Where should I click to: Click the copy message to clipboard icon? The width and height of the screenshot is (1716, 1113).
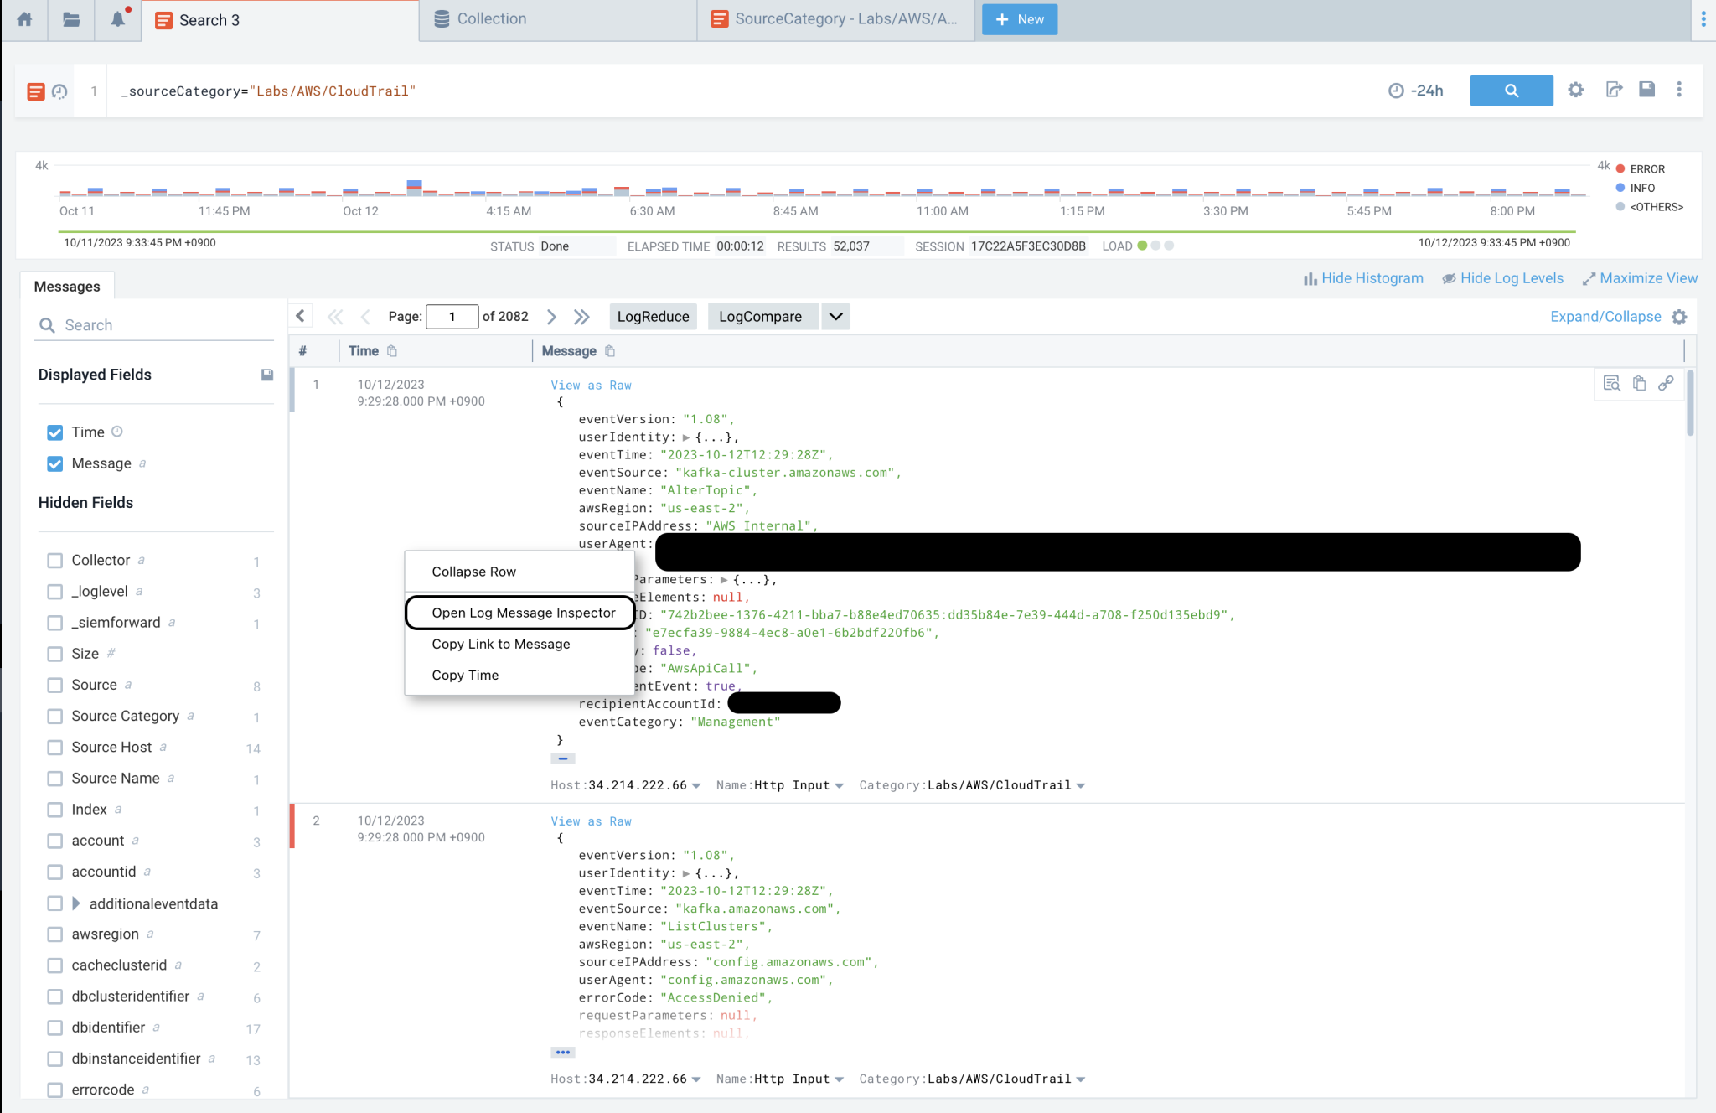click(x=1639, y=383)
